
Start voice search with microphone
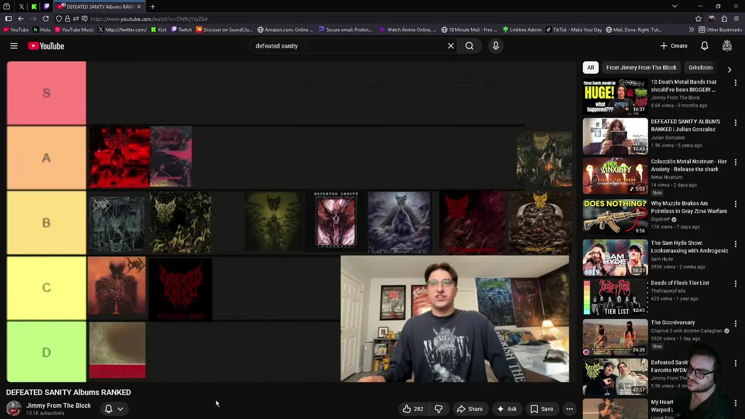coord(496,46)
